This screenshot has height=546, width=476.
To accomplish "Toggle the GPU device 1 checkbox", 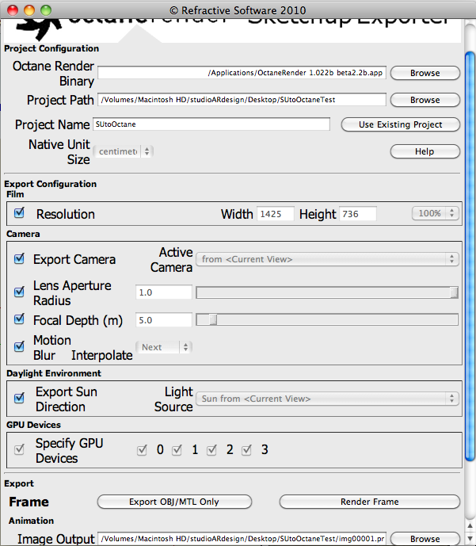I will point(177,450).
